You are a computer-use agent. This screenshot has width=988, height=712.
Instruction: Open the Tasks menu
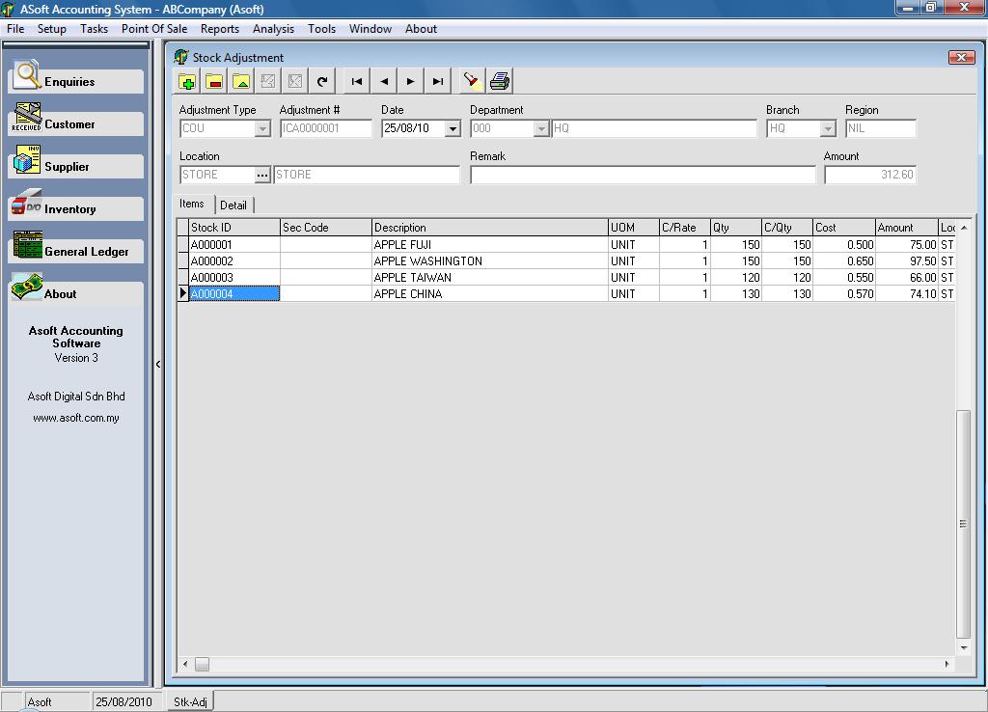[x=94, y=28]
